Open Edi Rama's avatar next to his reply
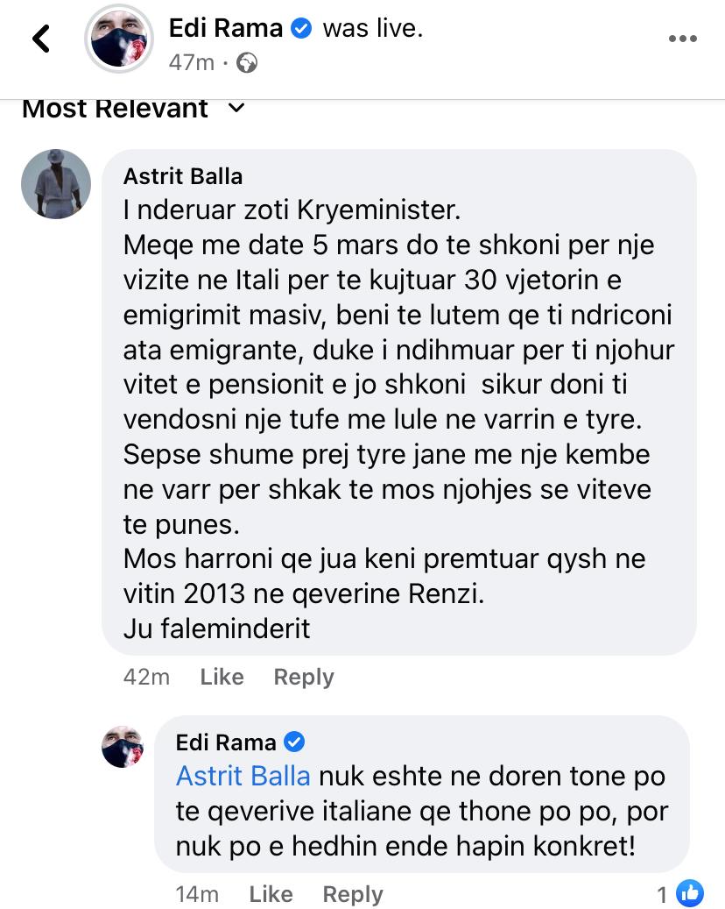The width and height of the screenshot is (725, 909). coord(123,747)
